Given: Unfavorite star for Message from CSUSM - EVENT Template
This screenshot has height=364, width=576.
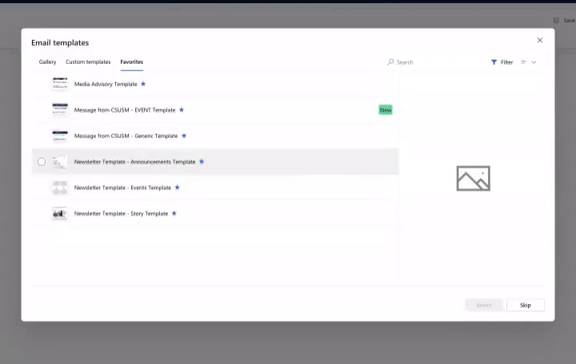Looking at the screenshot, I should (x=182, y=109).
